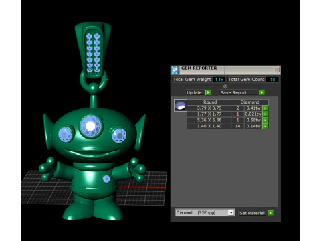
Task: Click green arrow beside Set Material
Action: 270,213
